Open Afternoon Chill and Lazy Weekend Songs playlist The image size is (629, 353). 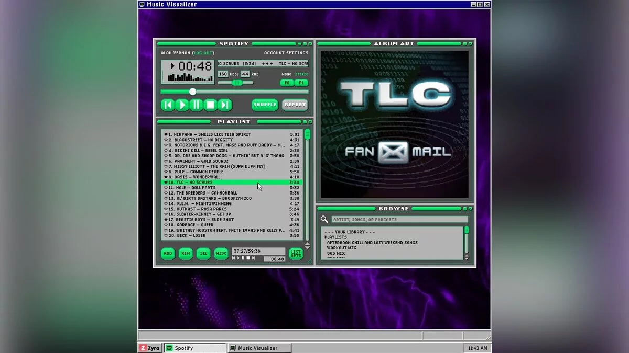pos(372,243)
